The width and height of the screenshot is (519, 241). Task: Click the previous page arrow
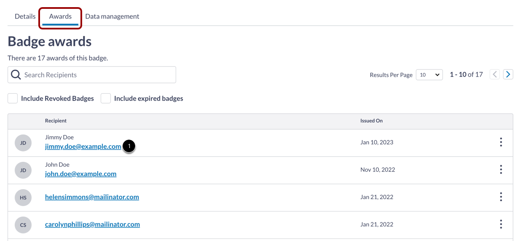[495, 74]
